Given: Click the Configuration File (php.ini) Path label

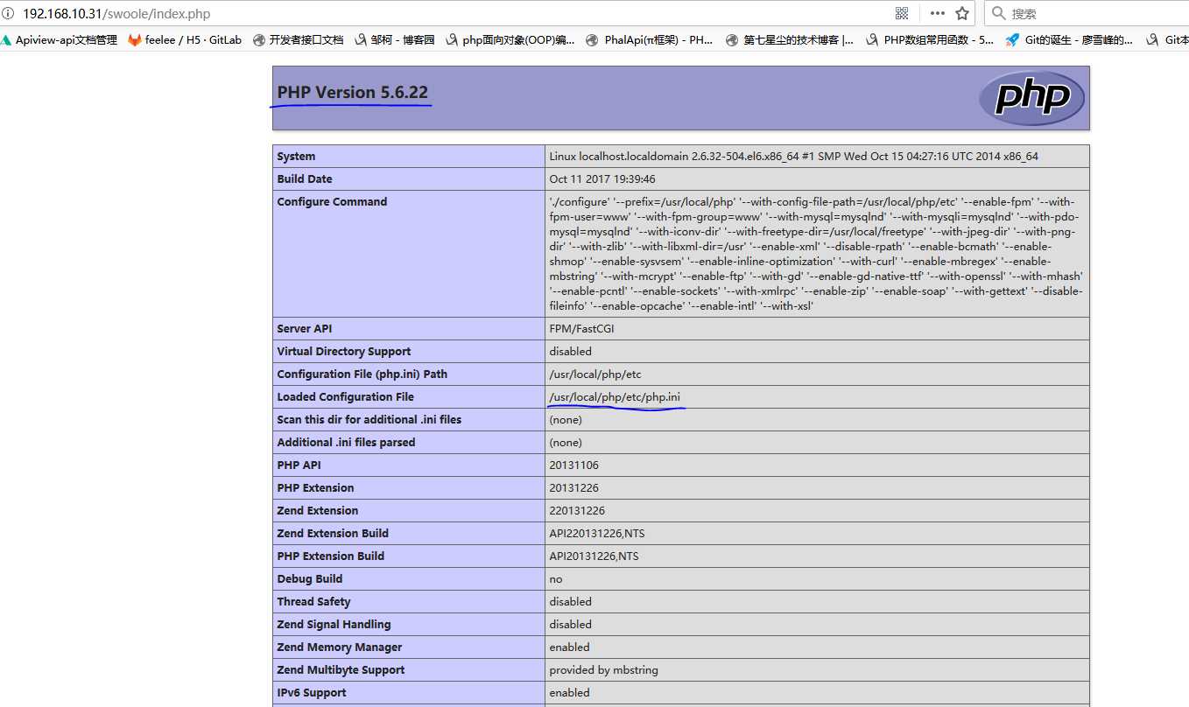Looking at the screenshot, I should (362, 374).
